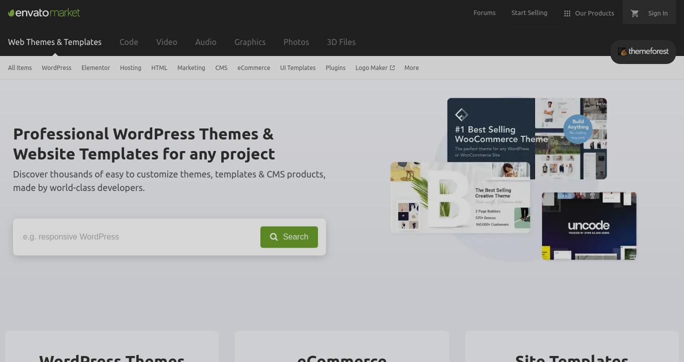Screen dimensions: 684x362
Task: Click the 'Discover thousands of easy' description text
Action: 169,181
